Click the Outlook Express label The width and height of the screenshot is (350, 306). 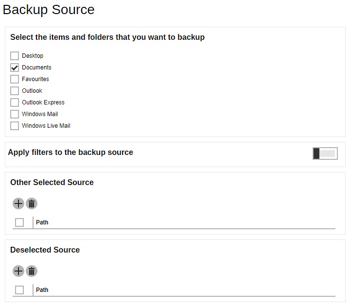43,102
